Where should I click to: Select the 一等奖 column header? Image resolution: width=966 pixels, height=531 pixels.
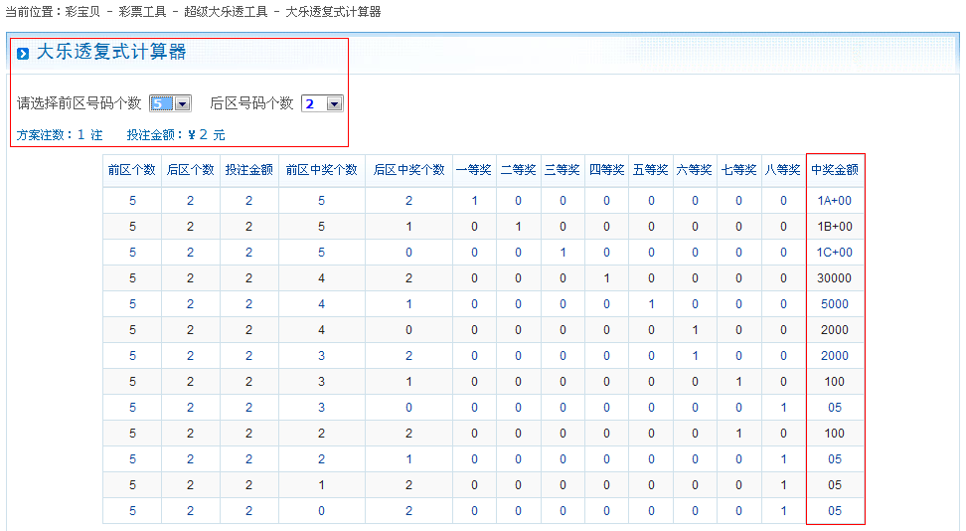click(x=474, y=170)
